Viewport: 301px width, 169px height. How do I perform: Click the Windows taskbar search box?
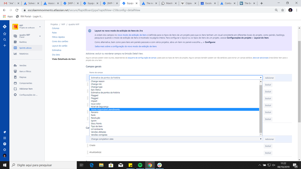pyautogui.click(x=43, y=165)
